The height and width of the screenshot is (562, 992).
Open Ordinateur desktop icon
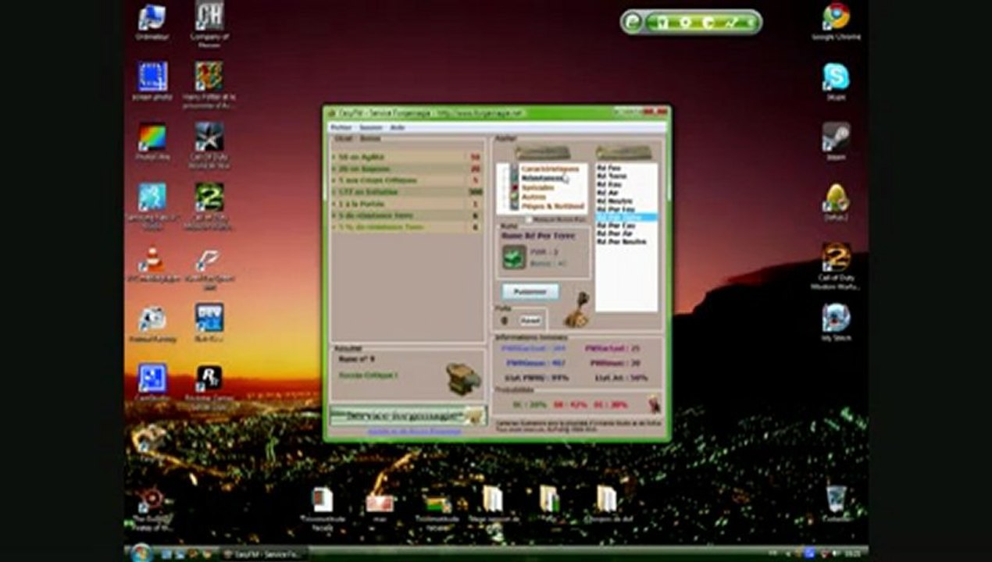coord(152,23)
